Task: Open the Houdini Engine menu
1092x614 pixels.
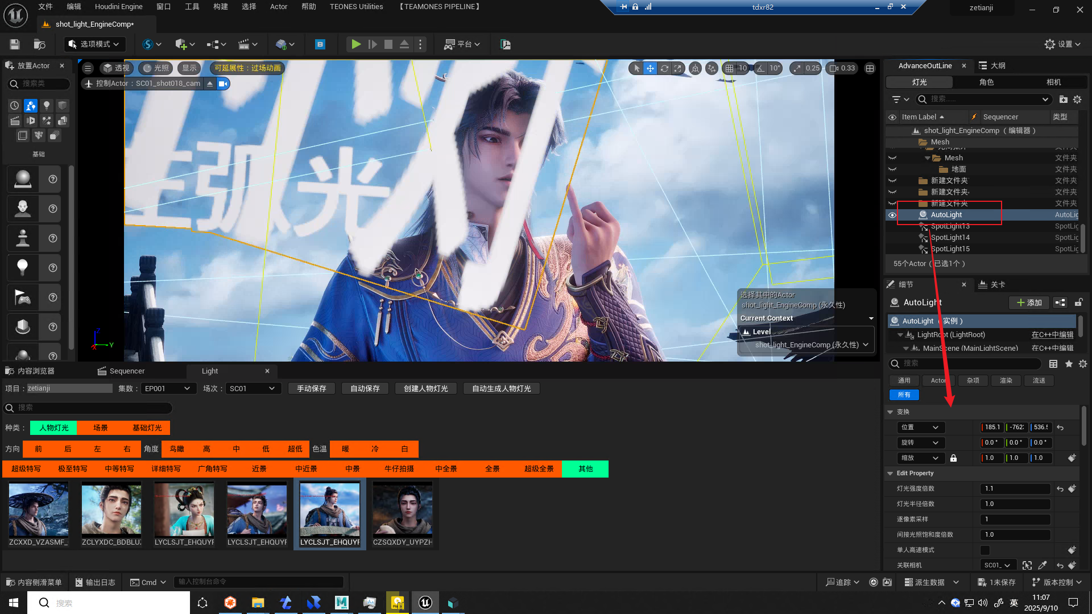Action: tap(118, 7)
